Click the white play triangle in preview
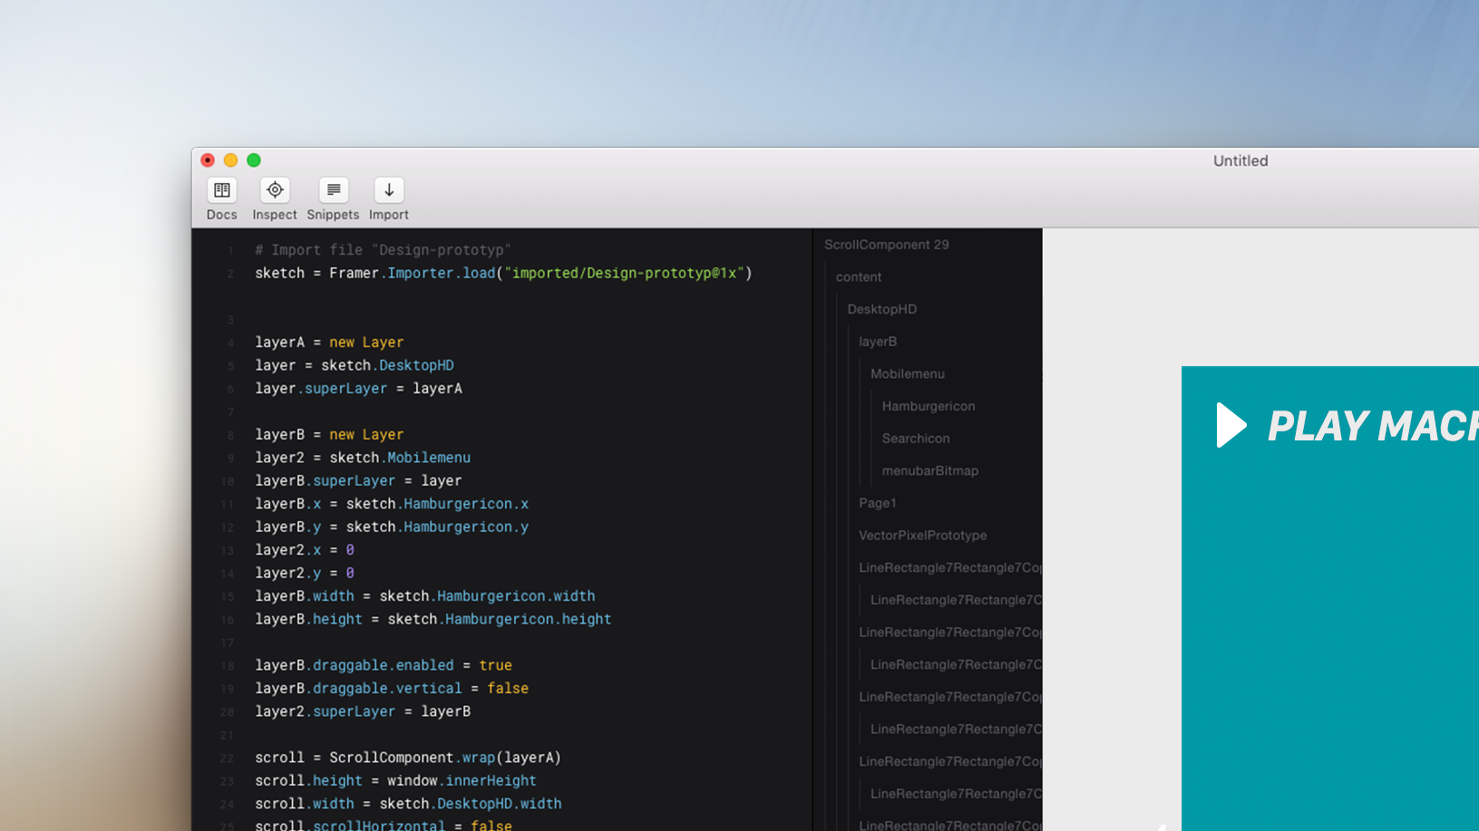 tap(1231, 425)
